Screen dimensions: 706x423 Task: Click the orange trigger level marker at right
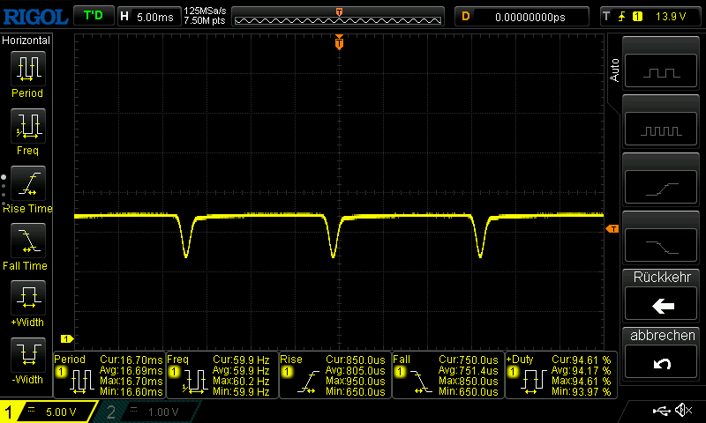click(612, 229)
